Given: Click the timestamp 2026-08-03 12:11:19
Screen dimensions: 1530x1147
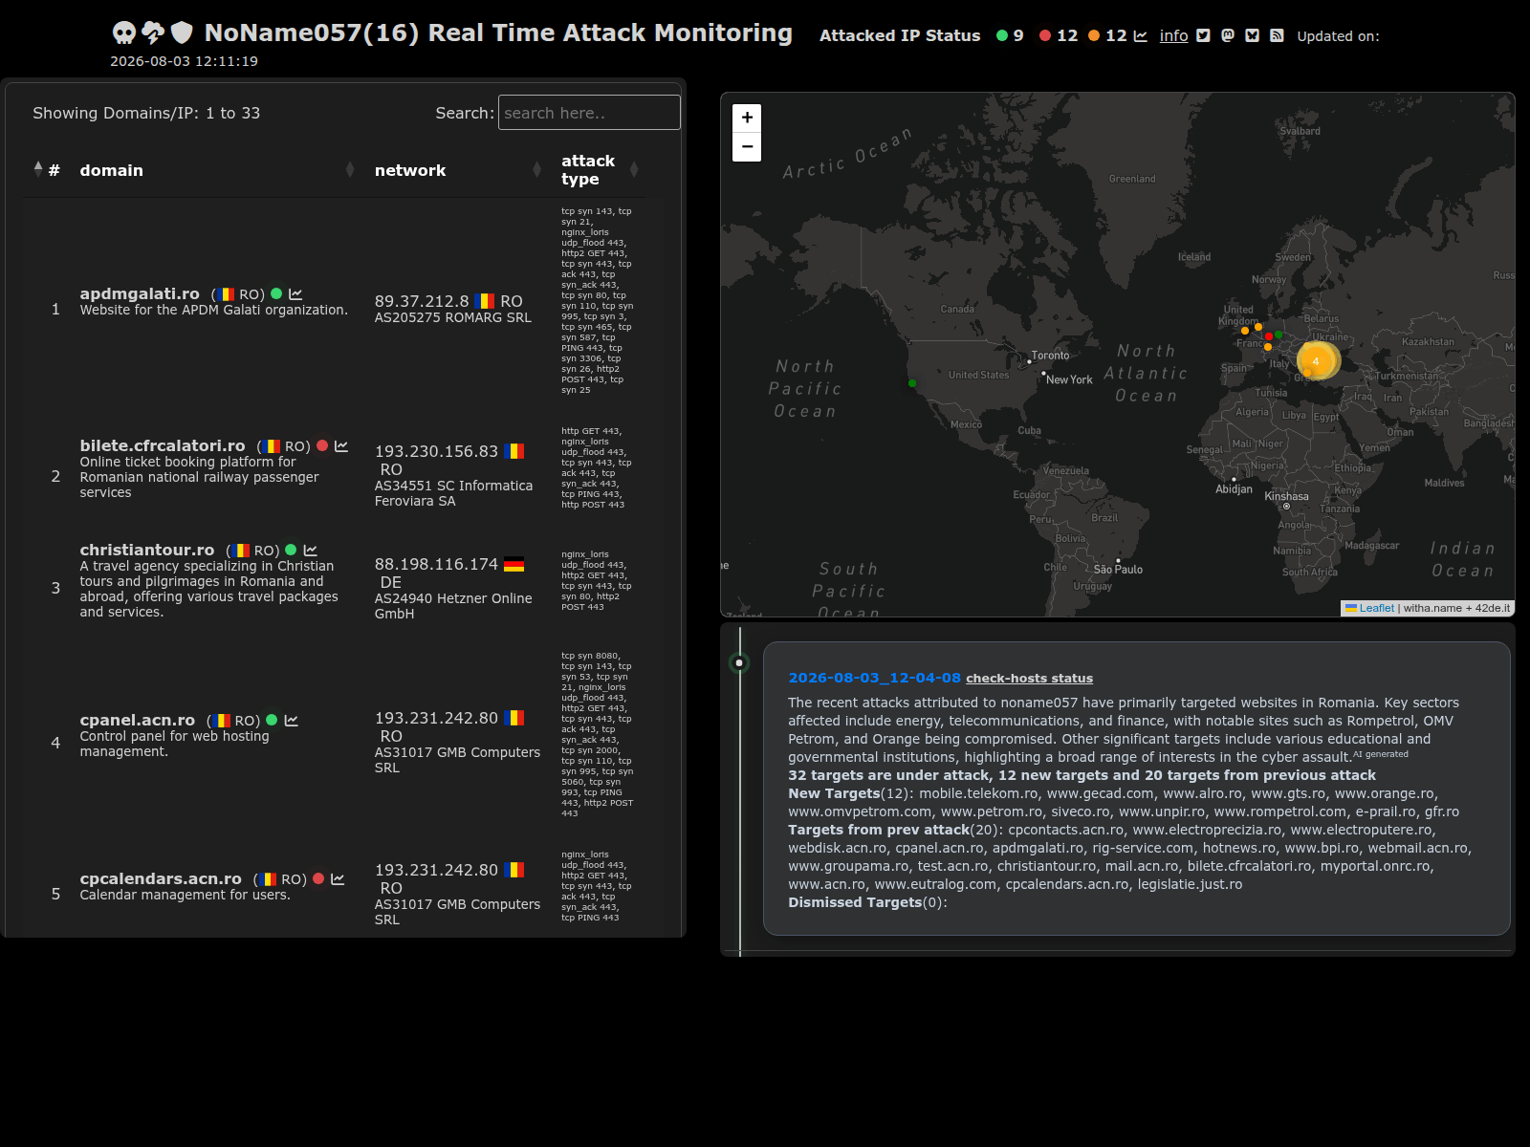Looking at the screenshot, I should [x=184, y=61].
